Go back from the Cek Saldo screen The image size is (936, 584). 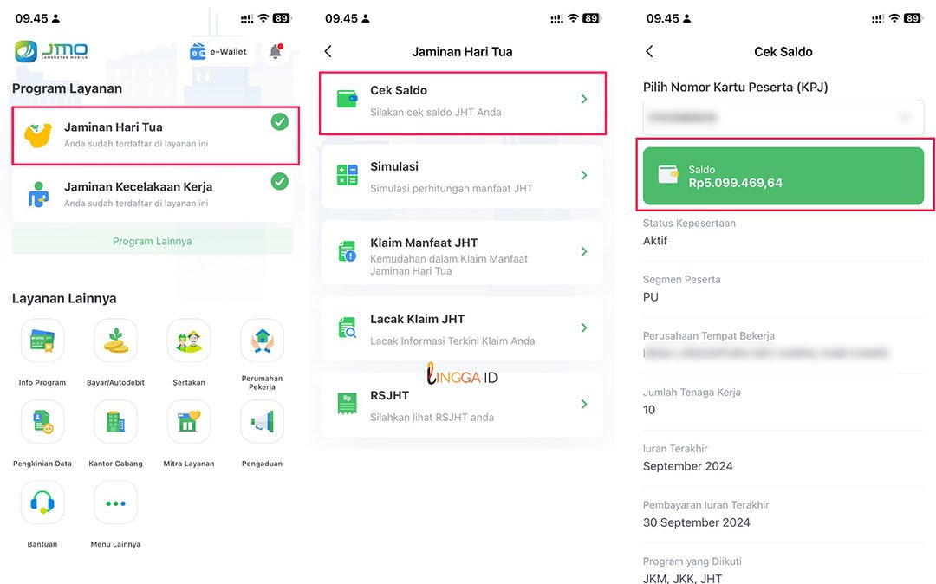pos(649,51)
